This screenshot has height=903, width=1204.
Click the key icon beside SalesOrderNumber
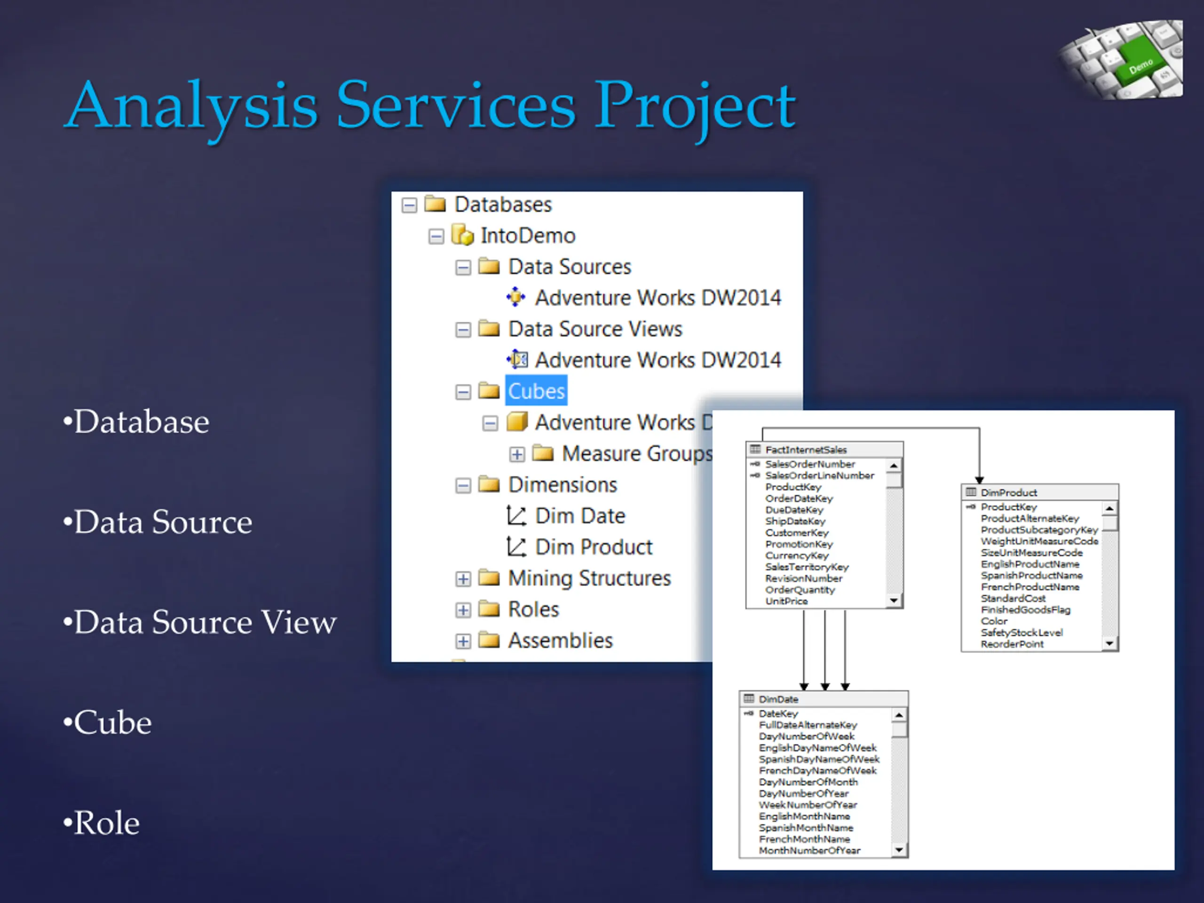point(755,464)
